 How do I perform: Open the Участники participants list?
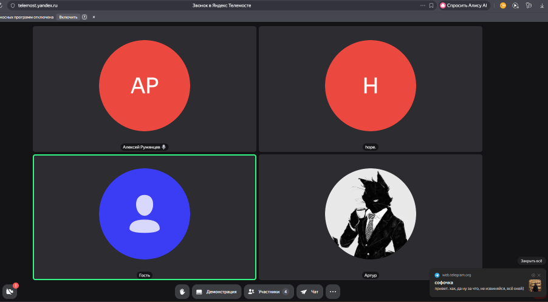269,292
